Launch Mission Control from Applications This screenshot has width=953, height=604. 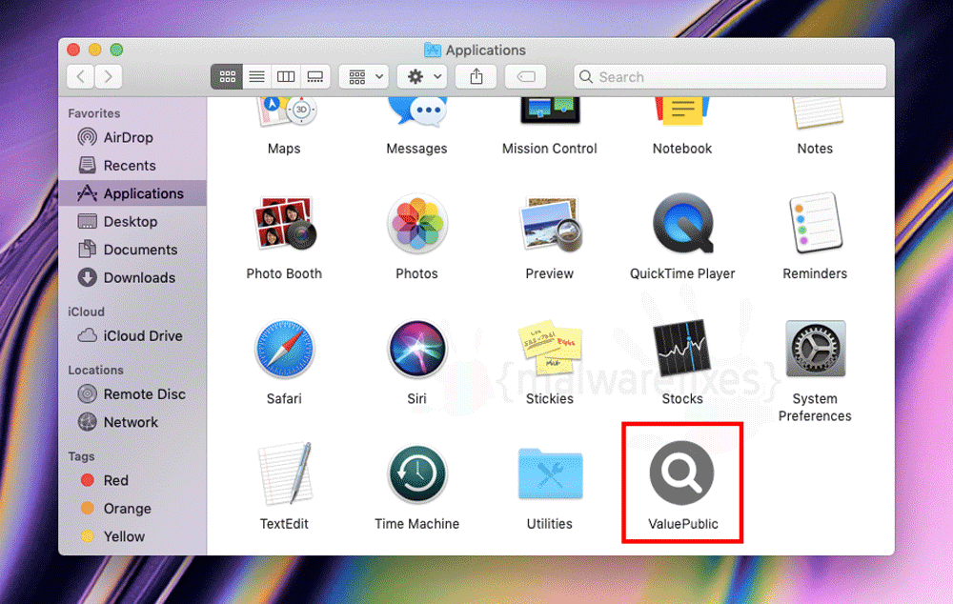(x=550, y=111)
